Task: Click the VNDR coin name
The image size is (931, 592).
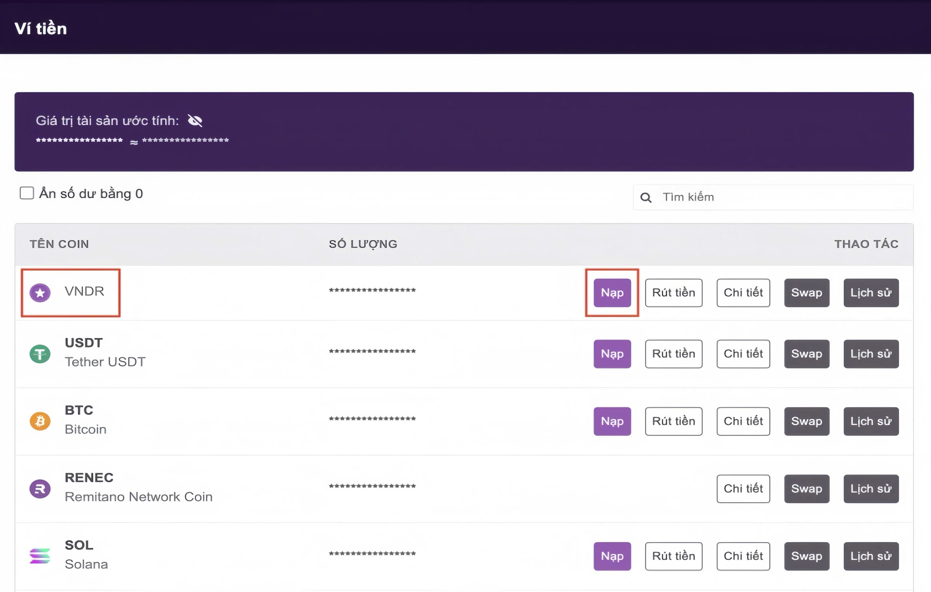Action: [84, 291]
